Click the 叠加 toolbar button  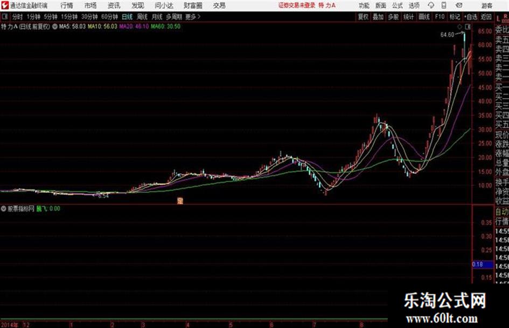pyautogui.click(x=378, y=17)
